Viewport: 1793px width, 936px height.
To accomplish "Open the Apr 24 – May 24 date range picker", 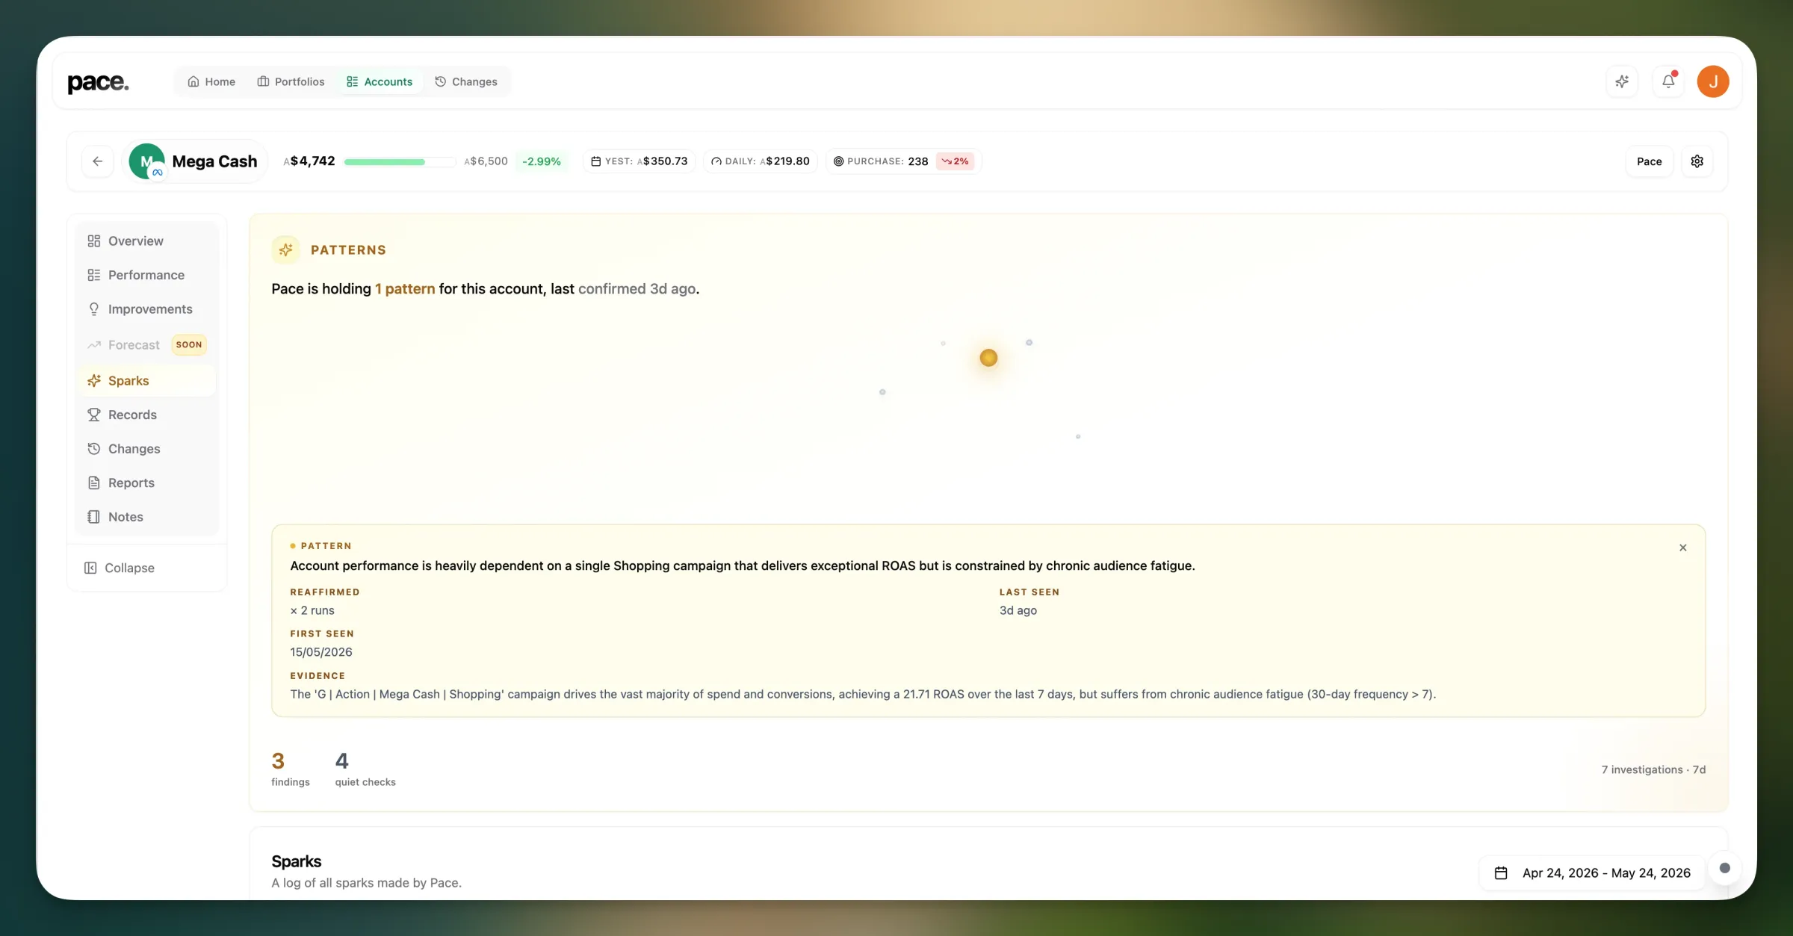I will (1592, 873).
